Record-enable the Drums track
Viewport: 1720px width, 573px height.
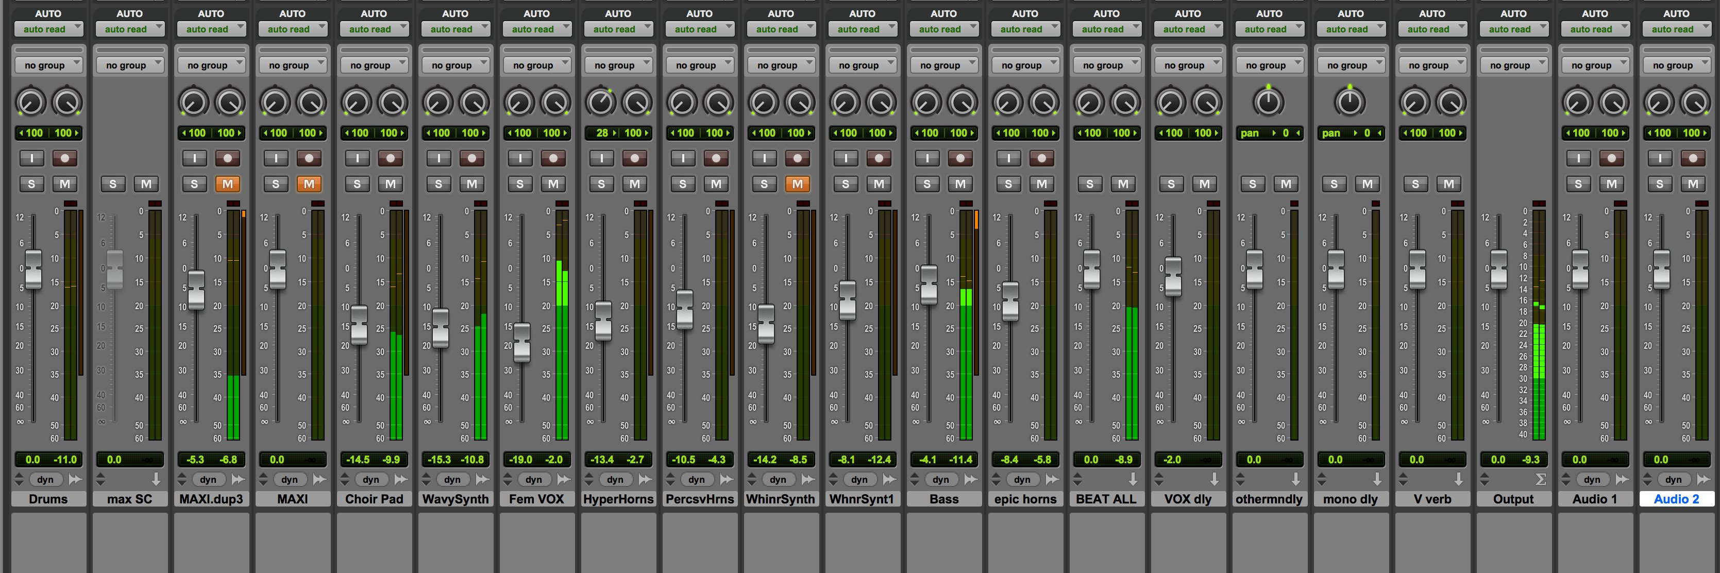coord(65,158)
